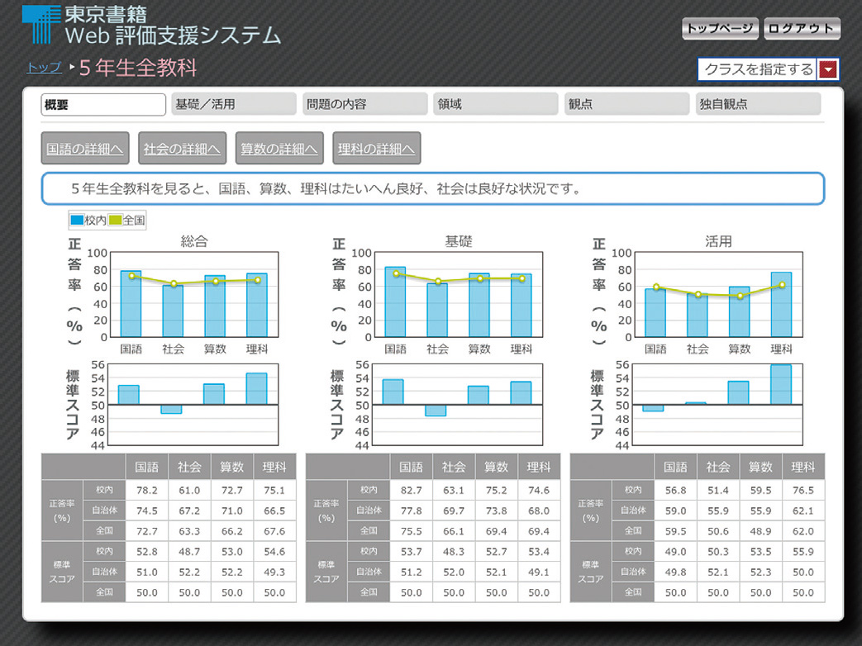Click the 82.7 cell in 基礎 table

point(412,490)
